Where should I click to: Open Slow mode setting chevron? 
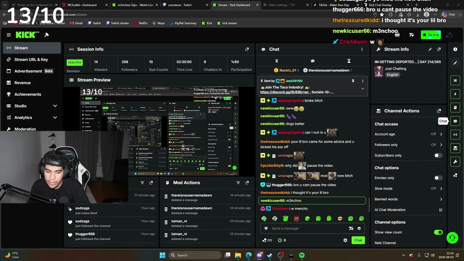click(x=441, y=188)
